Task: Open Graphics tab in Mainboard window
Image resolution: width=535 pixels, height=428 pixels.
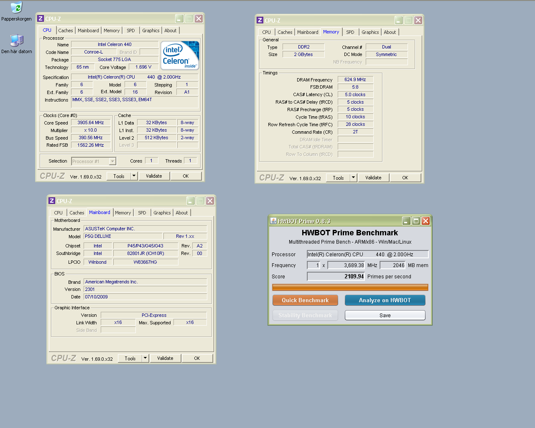Action: pyautogui.click(x=162, y=213)
